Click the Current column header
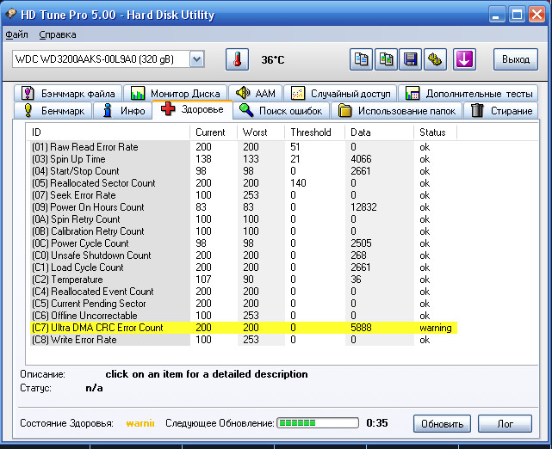This screenshot has height=449, width=552. coord(214,132)
